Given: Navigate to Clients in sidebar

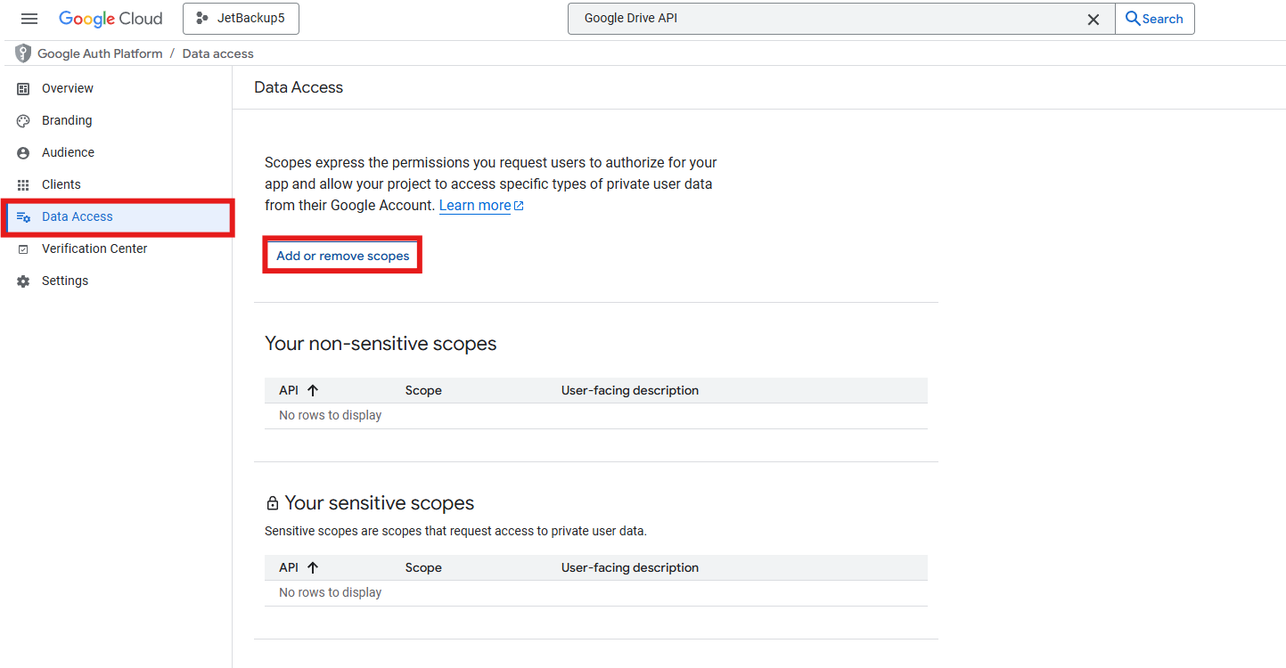Looking at the screenshot, I should click(61, 184).
